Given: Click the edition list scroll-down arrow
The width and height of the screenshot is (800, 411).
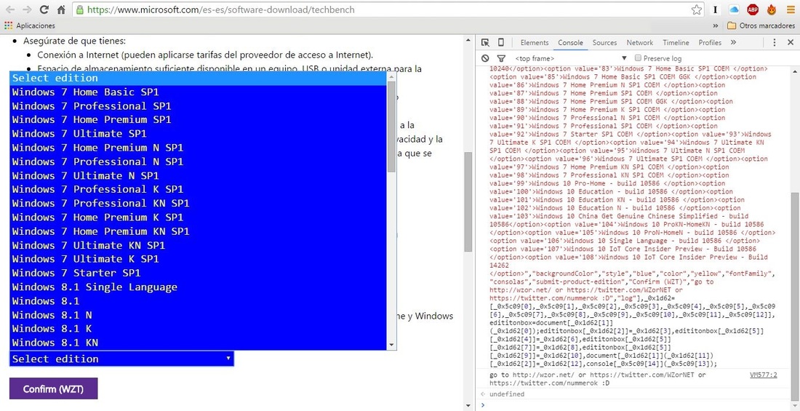Looking at the screenshot, I should coord(391,345).
